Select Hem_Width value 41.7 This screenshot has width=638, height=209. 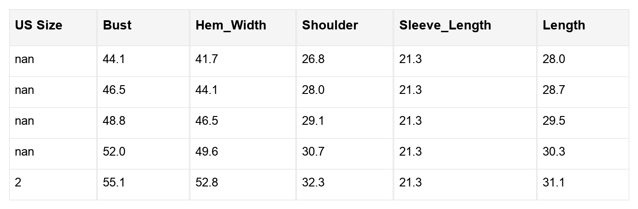207,59
